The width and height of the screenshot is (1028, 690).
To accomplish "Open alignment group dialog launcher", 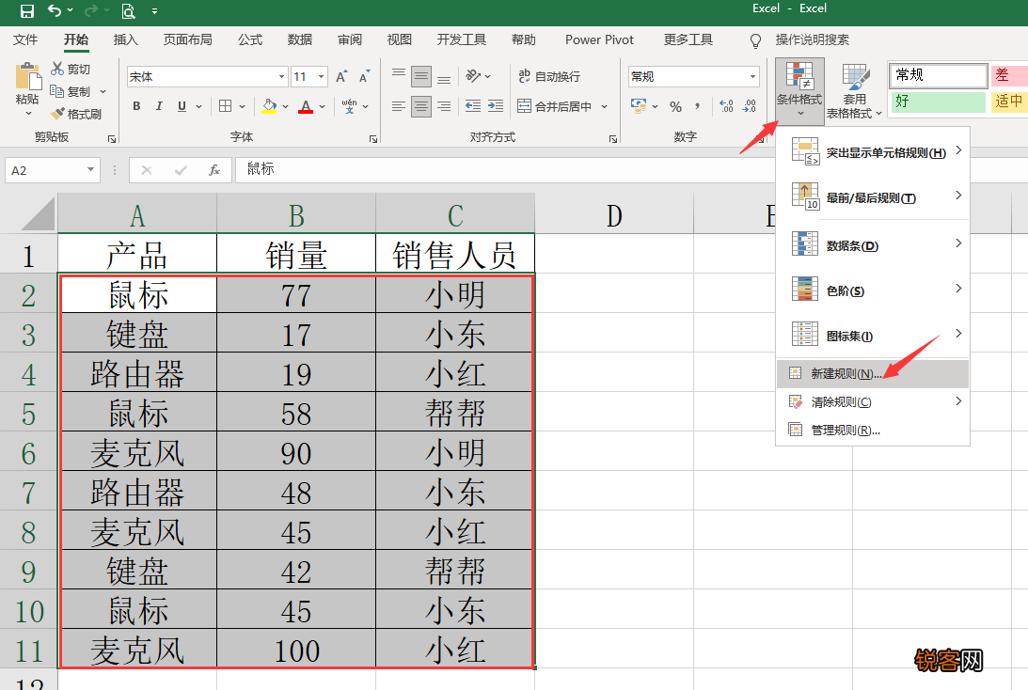I will (613, 139).
